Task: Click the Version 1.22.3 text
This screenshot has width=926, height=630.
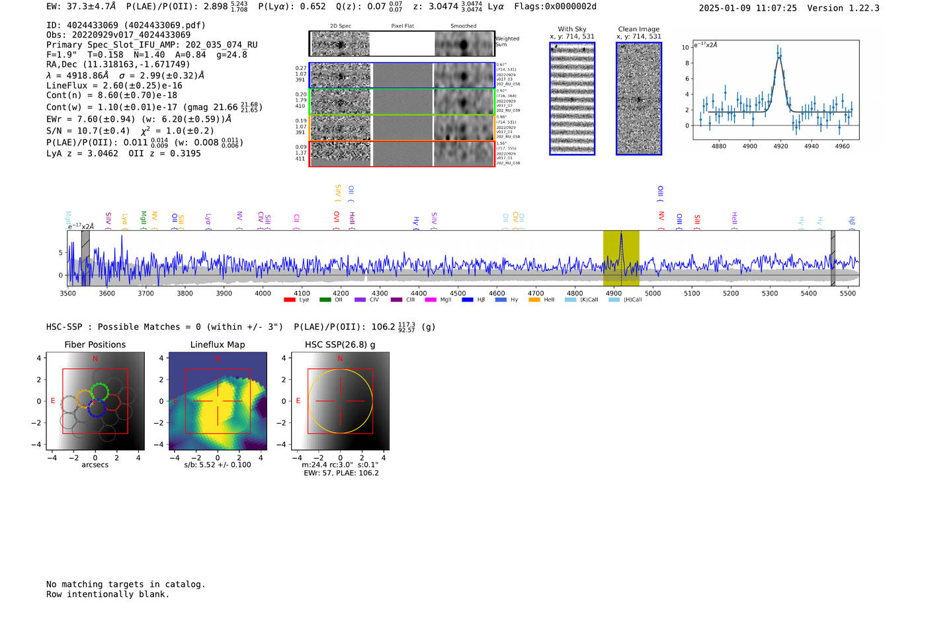Action: [843, 8]
